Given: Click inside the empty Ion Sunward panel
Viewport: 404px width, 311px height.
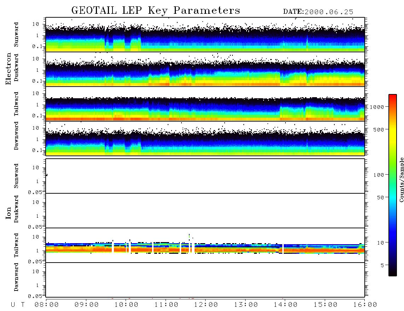Looking at the screenshot, I should coord(205,176).
